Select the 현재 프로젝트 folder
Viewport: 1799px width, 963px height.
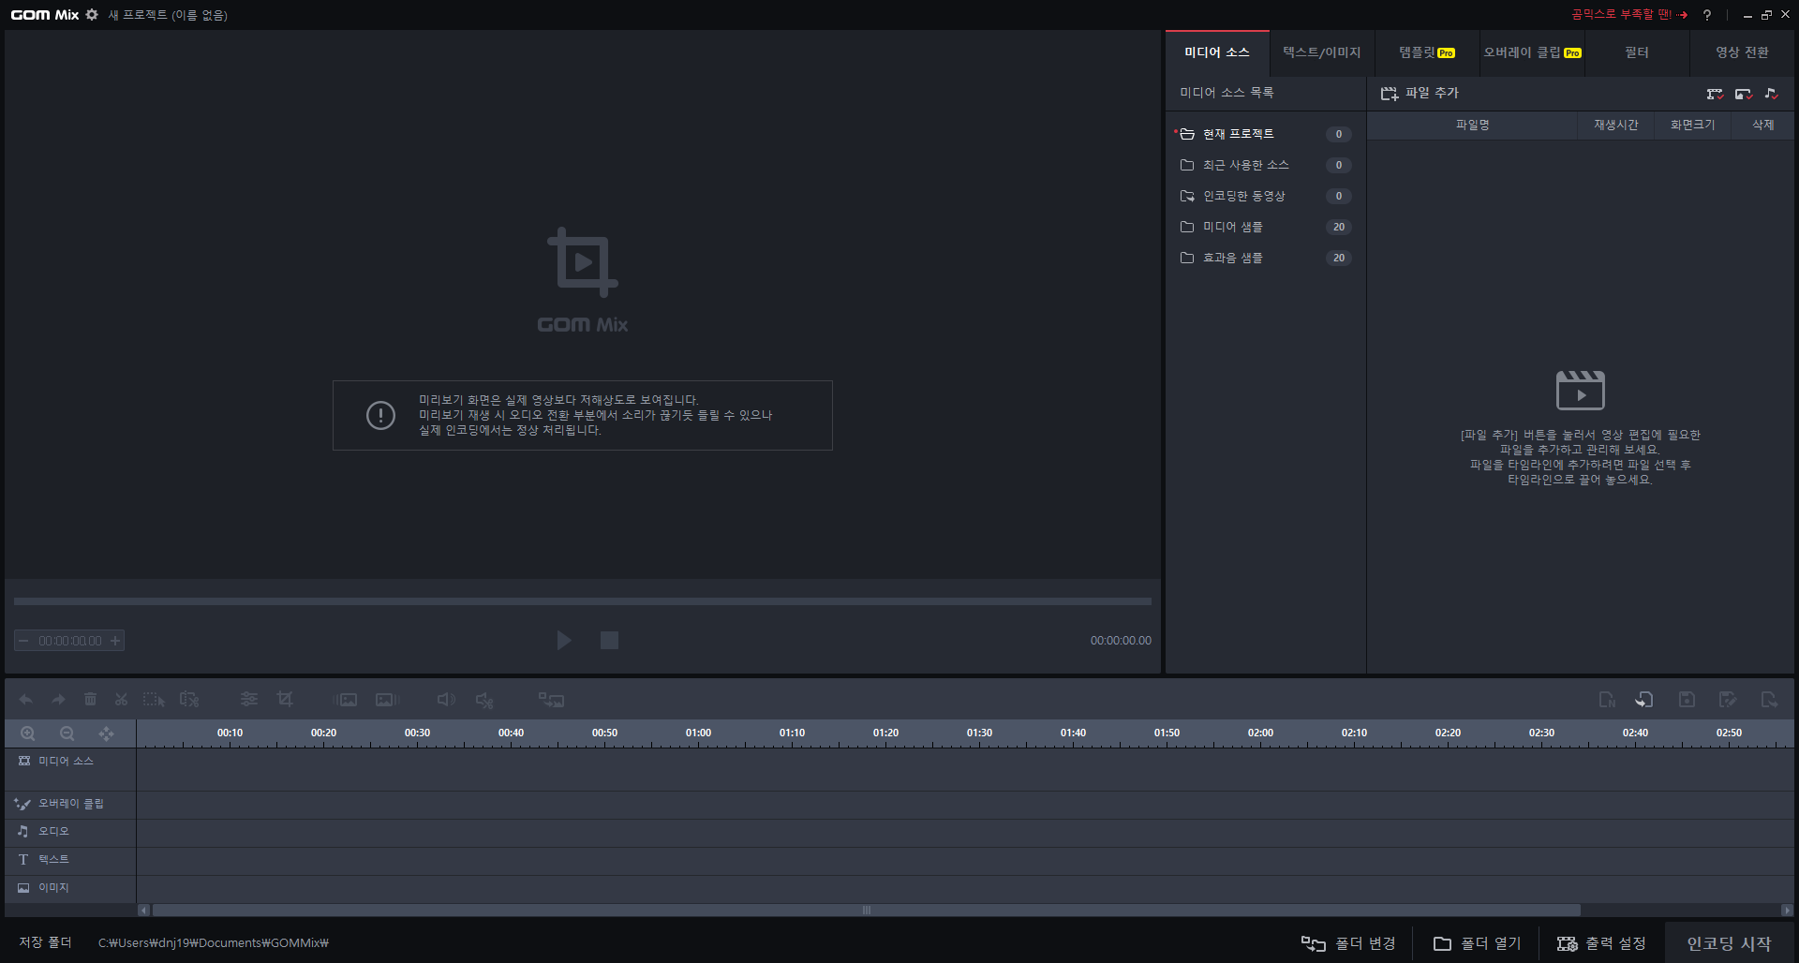coord(1264,134)
